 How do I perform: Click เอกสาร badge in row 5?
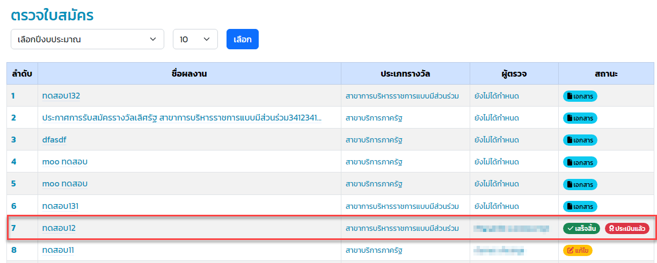coord(580,184)
